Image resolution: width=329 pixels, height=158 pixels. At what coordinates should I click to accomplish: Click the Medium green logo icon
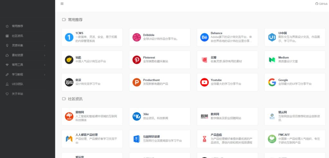pos(272,60)
